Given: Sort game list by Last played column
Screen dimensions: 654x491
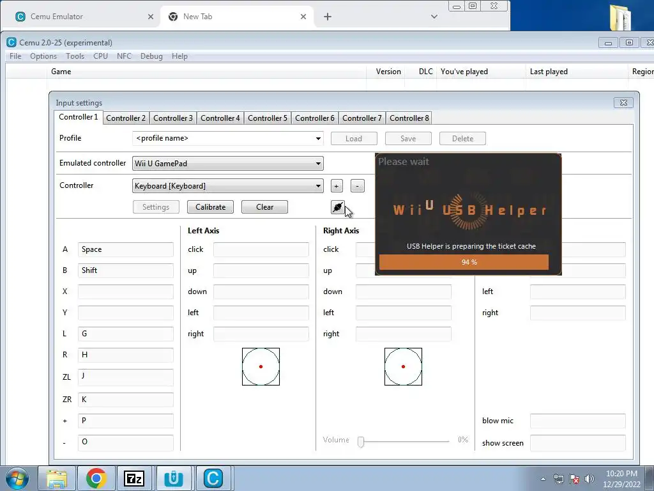Looking at the screenshot, I should coord(577,72).
